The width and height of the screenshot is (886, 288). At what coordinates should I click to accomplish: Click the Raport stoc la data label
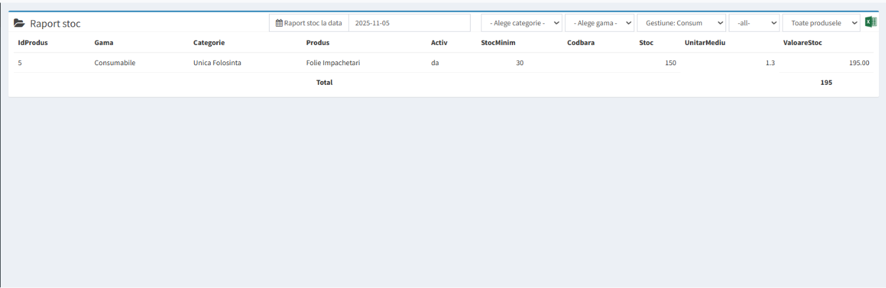click(313, 23)
